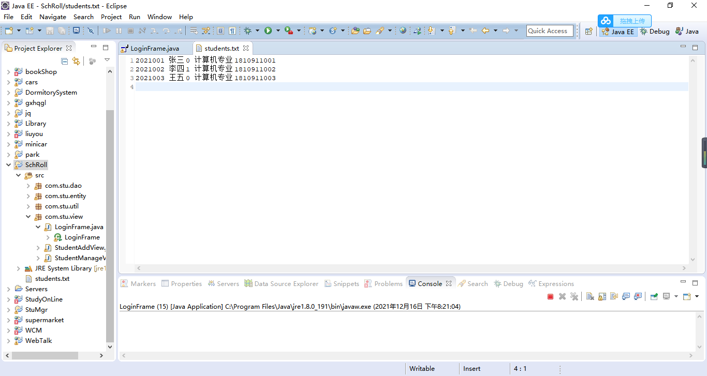Toggle Word Wrap in Console toolbar
This screenshot has width=707, height=376.
pos(614,296)
